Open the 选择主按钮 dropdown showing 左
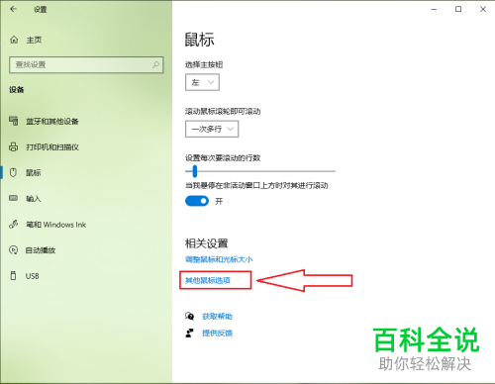Image resolution: width=495 pixels, height=384 pixels. point(202,82)
